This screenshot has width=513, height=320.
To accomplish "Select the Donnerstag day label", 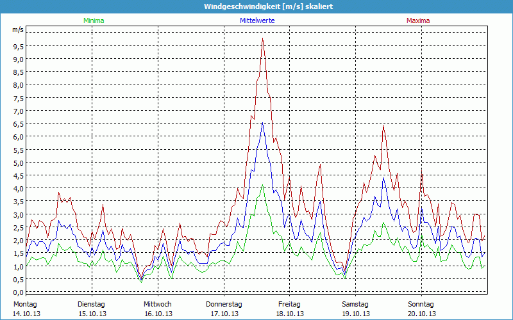I will [224, 304].
